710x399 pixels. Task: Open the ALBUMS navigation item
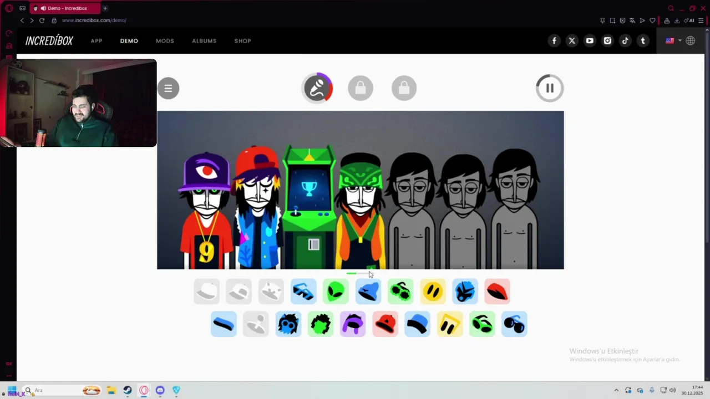[x=204, y=41]
